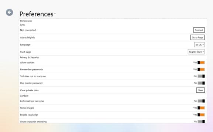Enable Reformat text on zoom switch
Screen dimensions: 213x132
(x=201, y=101)
